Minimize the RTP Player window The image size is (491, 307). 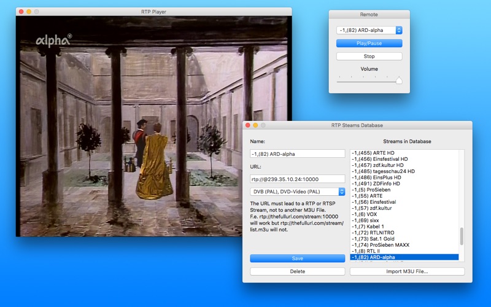click(x=29, y=12)
